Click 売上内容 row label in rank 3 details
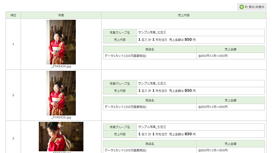The image size is (272, 153). point(120,134)
